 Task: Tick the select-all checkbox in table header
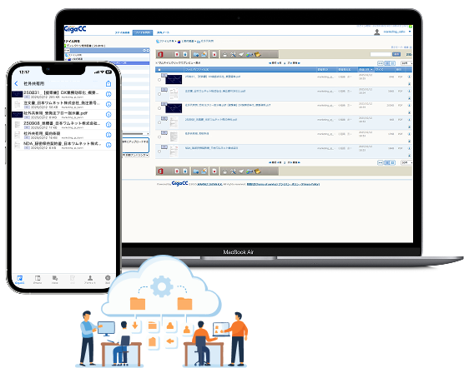[x=159, y=70]
